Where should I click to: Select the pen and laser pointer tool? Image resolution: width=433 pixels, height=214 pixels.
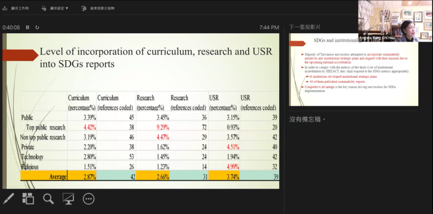click(8, 199)
